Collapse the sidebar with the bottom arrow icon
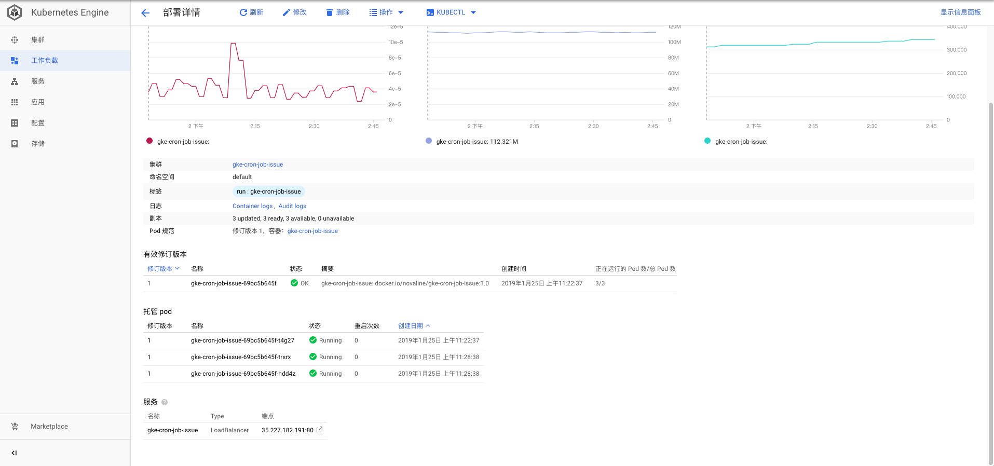Image resolution: width=994 pixels, height=466 pixels. click(14, 453)
